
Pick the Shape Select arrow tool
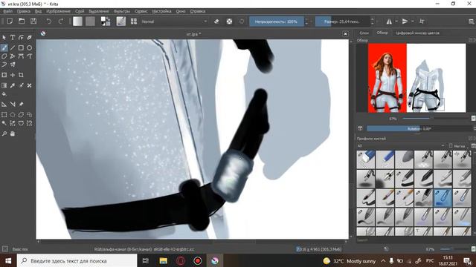[x=4, y=38]
